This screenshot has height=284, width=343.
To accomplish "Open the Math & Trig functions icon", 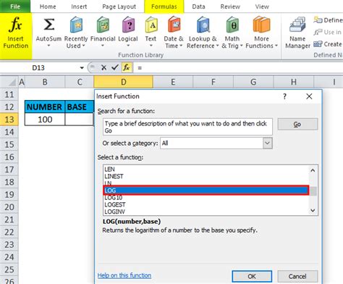I will pos(232,25).
